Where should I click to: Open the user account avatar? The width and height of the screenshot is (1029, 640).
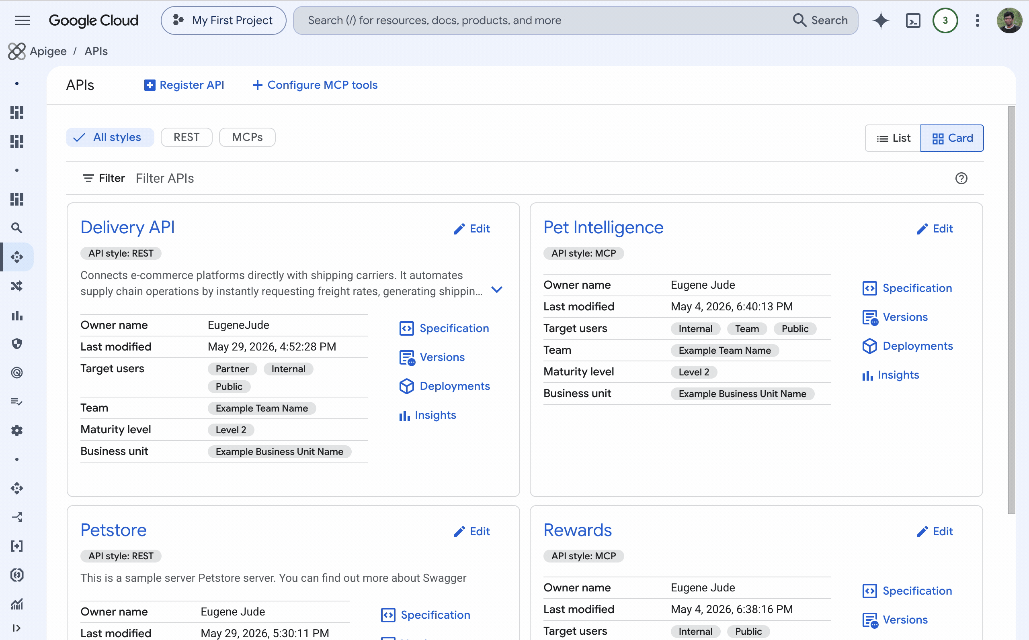(x=1009, y=20)
